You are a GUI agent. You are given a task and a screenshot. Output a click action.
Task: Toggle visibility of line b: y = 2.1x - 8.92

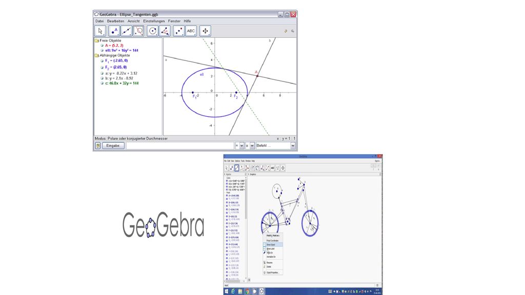(x=102, y=78)
